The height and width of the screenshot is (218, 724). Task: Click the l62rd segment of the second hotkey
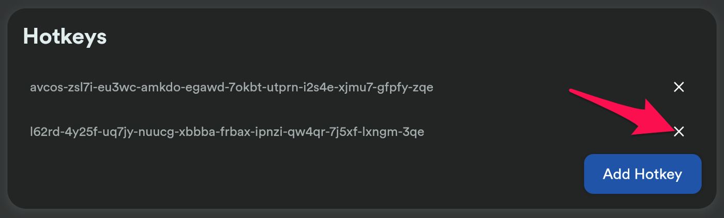[x=43, y=132]
